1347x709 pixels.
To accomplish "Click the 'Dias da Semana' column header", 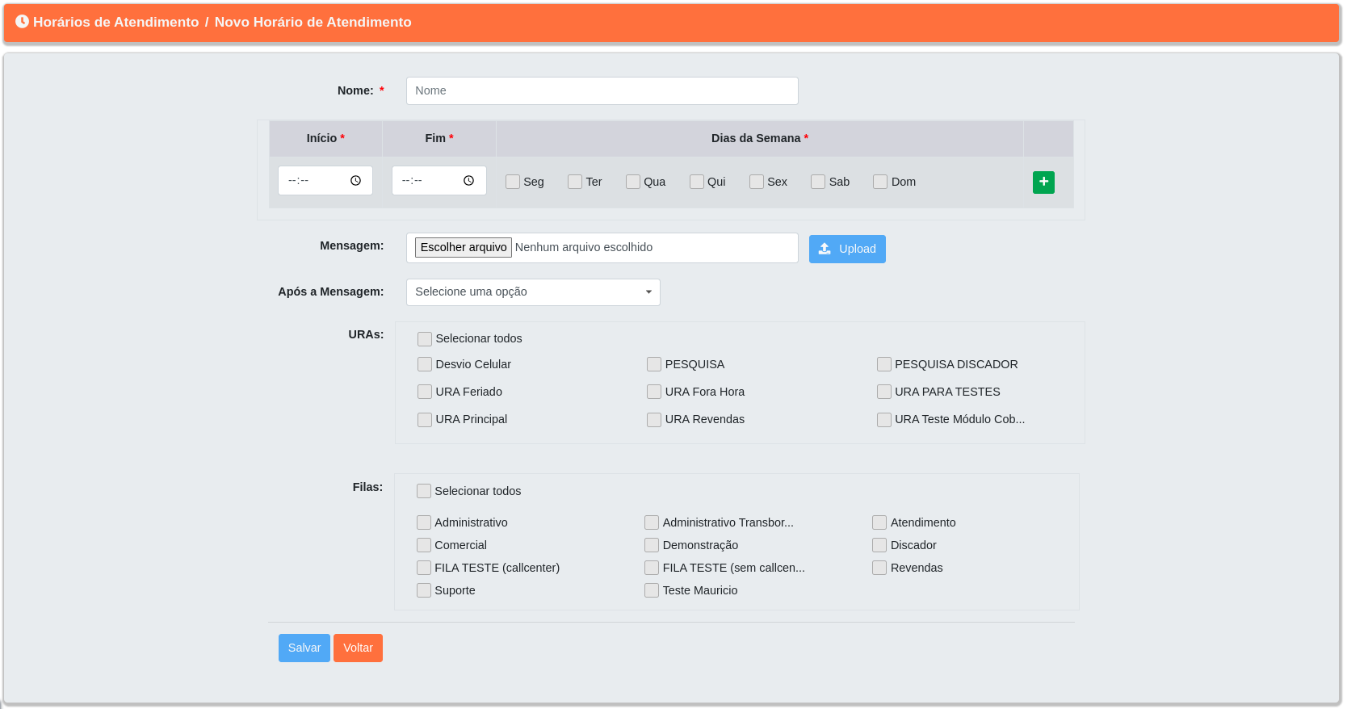I will coord(760,138).
